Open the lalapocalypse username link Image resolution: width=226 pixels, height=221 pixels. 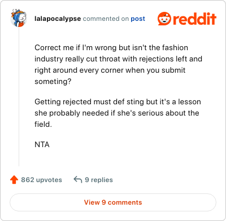(x=58, y=19)
